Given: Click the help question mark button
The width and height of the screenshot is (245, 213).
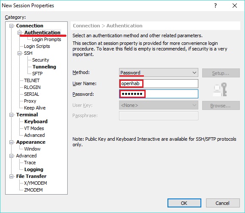Looking at the screenshot, I should (x=215, y=6).
